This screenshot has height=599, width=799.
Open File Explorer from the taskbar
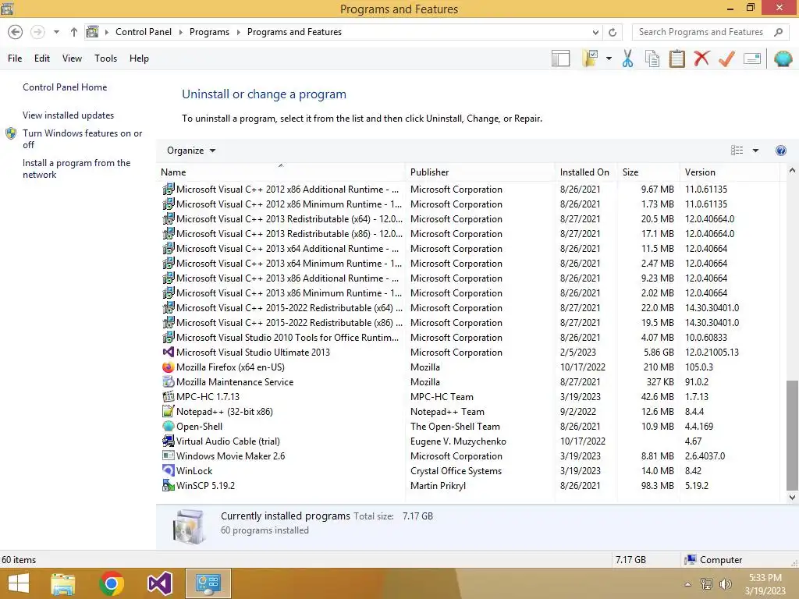[x=63, y=583]
